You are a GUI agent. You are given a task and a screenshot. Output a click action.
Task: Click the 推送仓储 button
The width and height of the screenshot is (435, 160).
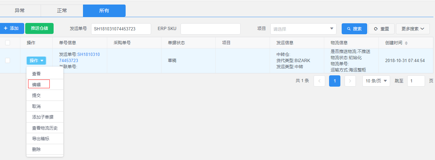(x=39, y=28)
